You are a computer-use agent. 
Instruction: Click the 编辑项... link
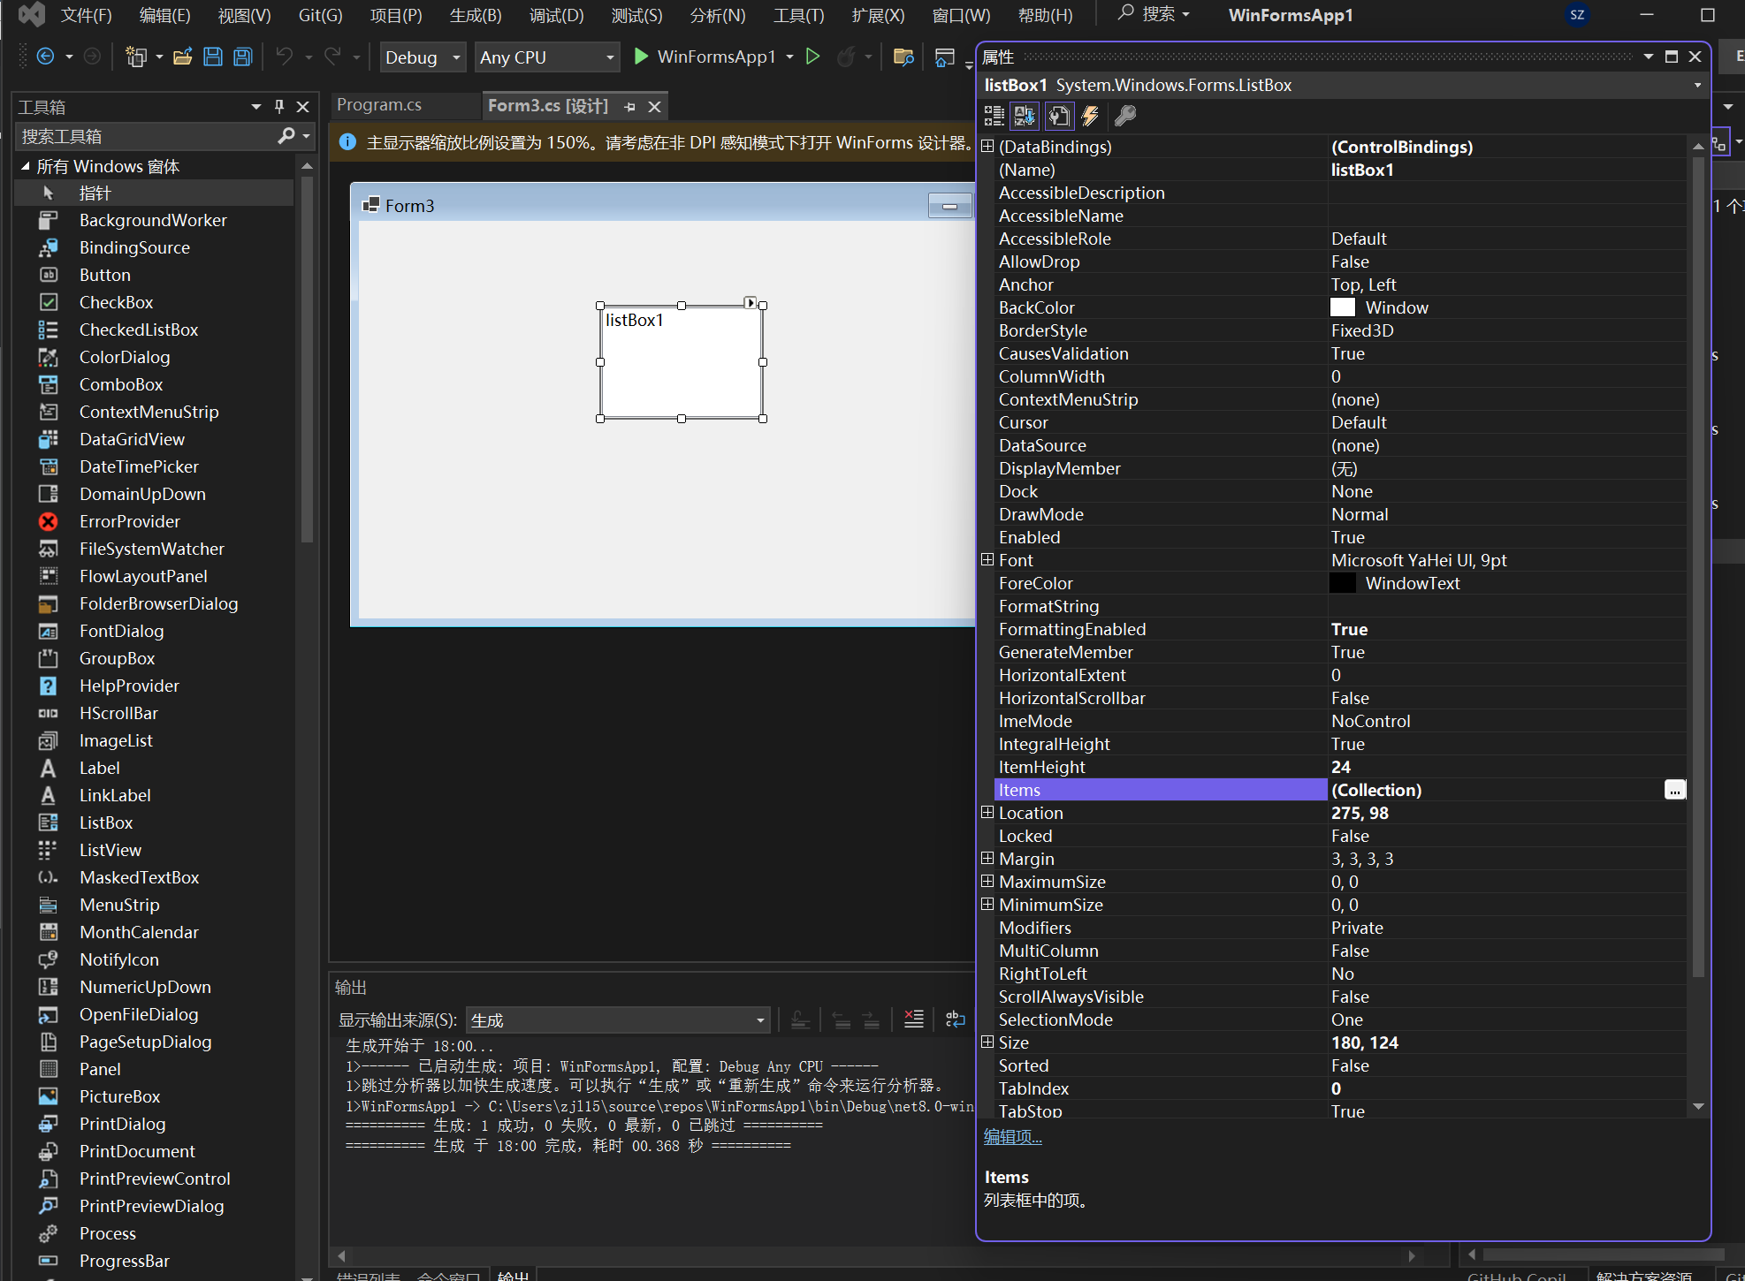(x=1013, y=1137)
